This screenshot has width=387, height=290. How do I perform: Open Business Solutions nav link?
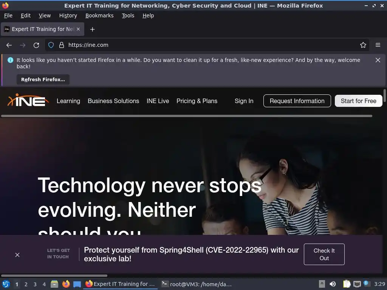pyautogui.click(x=113, y=101)
